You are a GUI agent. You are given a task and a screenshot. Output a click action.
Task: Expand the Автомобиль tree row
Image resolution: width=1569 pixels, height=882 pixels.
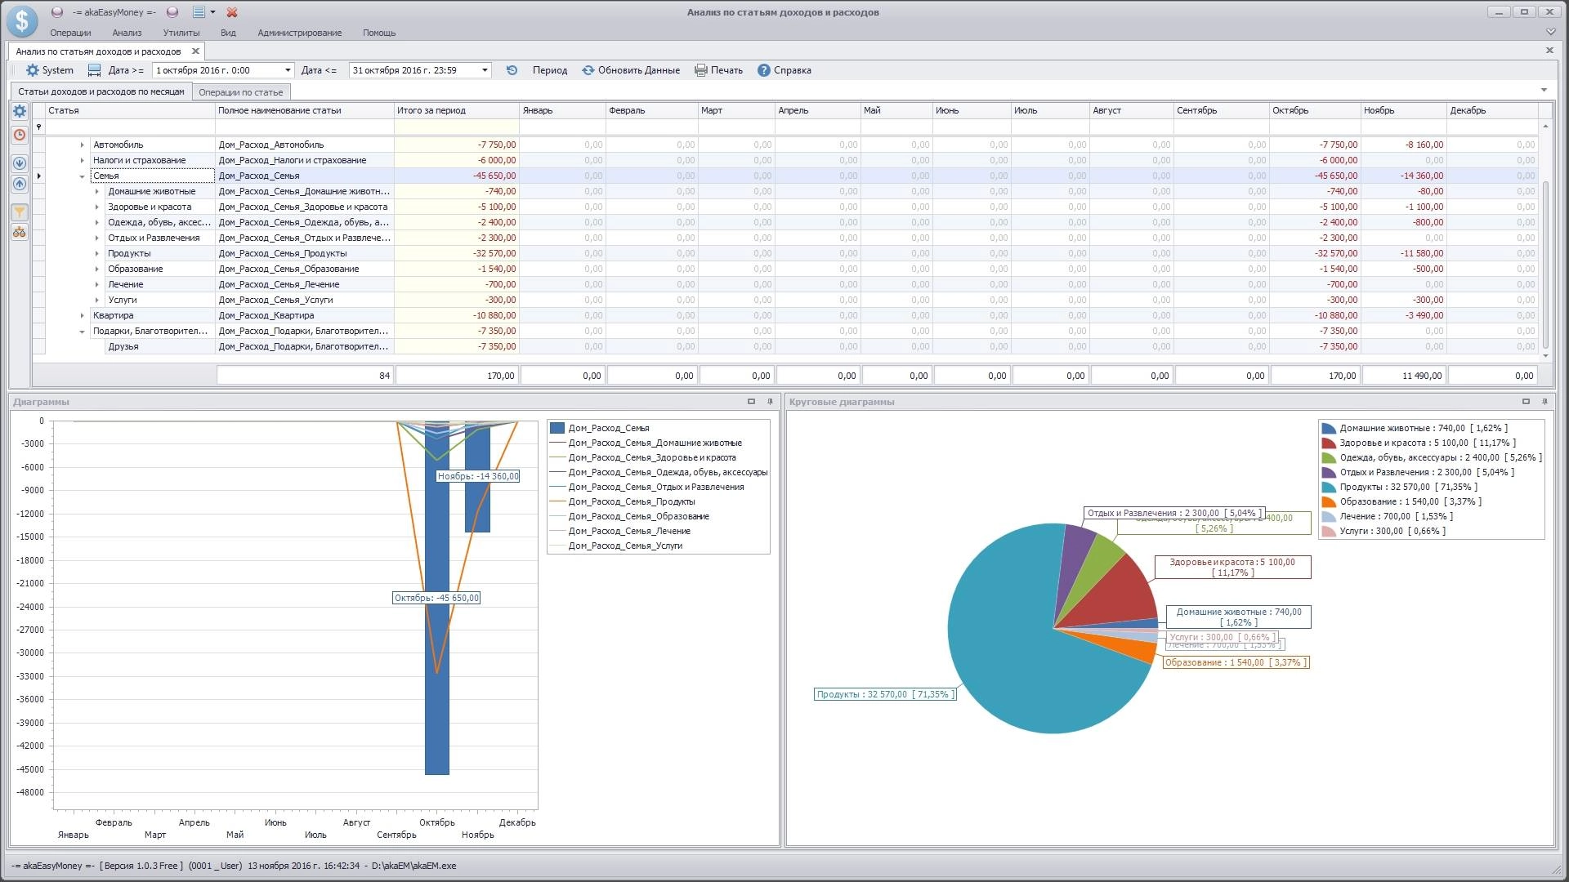click(x=82, y=145)
